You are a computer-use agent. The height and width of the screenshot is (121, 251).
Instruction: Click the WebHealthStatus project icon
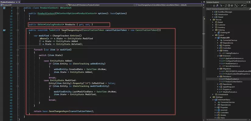point(216,99)
